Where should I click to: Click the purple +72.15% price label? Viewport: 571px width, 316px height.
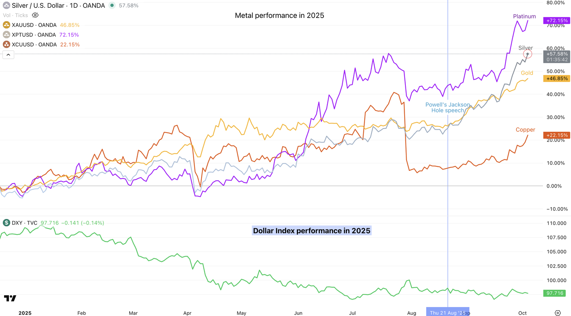click(556, 20)
